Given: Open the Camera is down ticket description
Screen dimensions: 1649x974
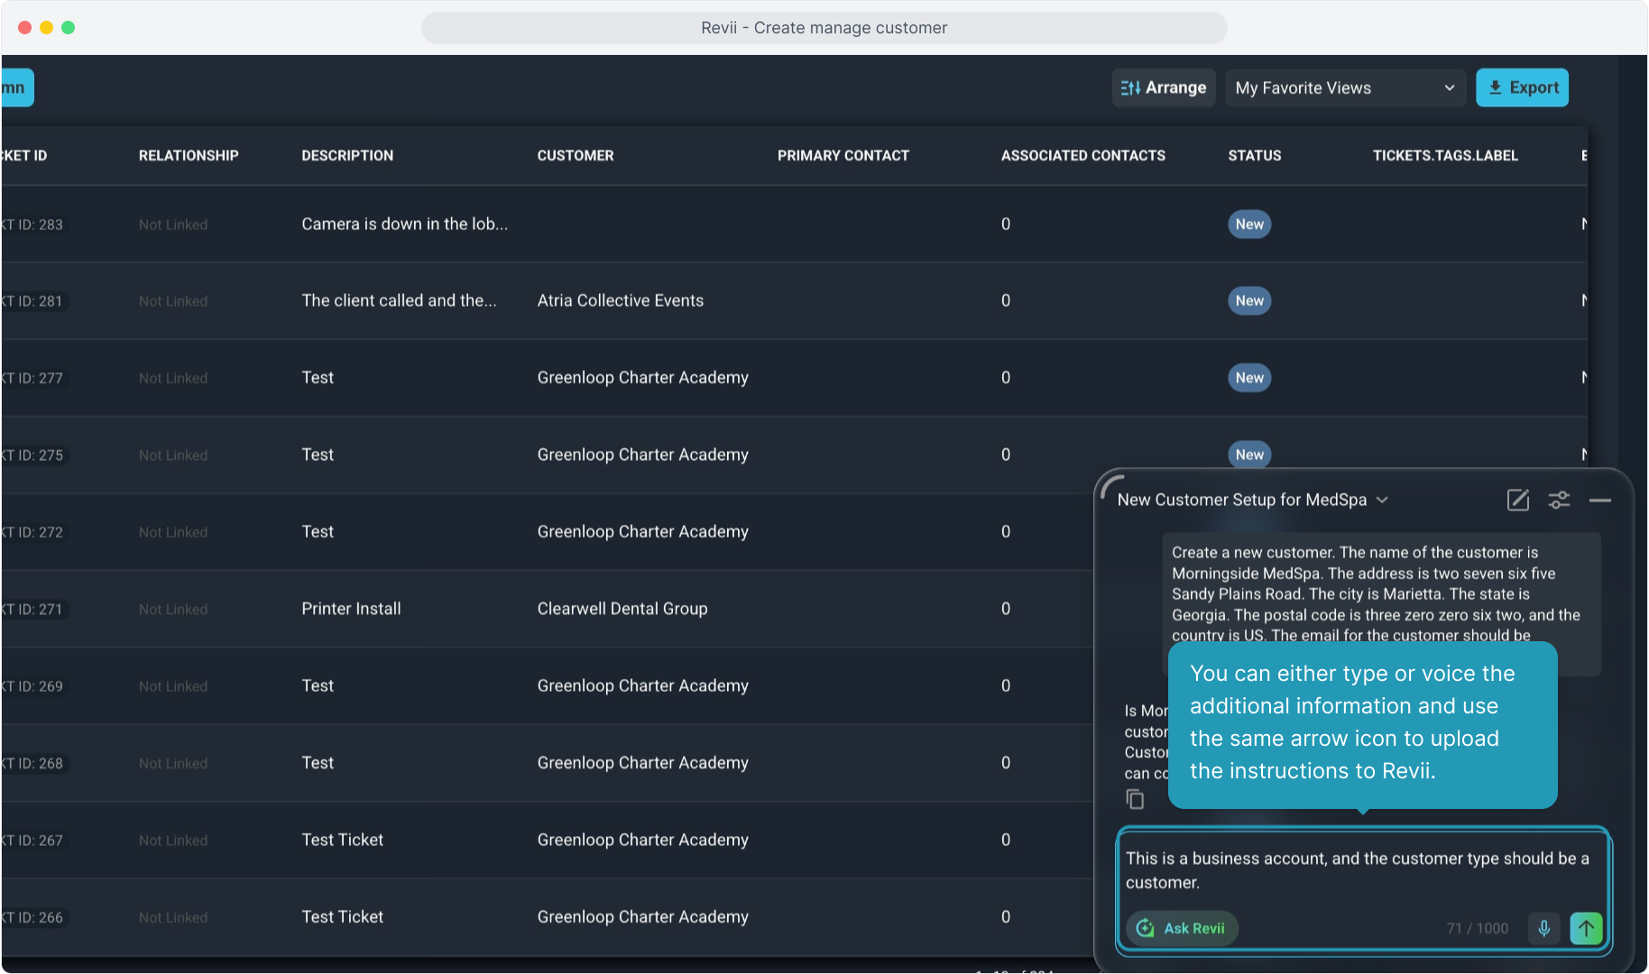Looking at the screenshot, I should click(404, 224).
